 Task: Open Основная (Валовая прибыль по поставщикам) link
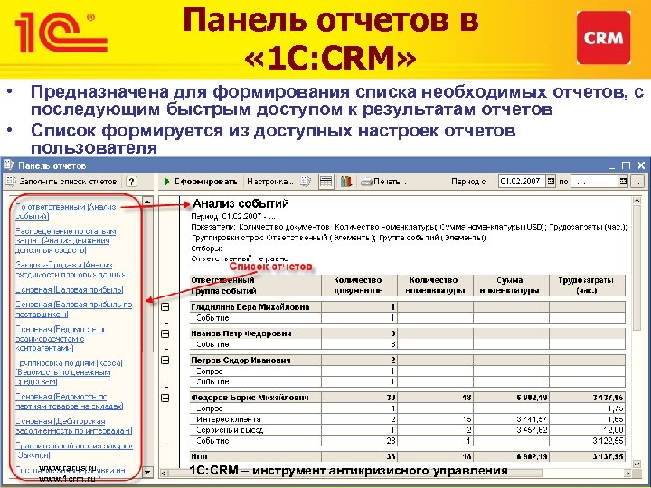[x=73, y=309]
